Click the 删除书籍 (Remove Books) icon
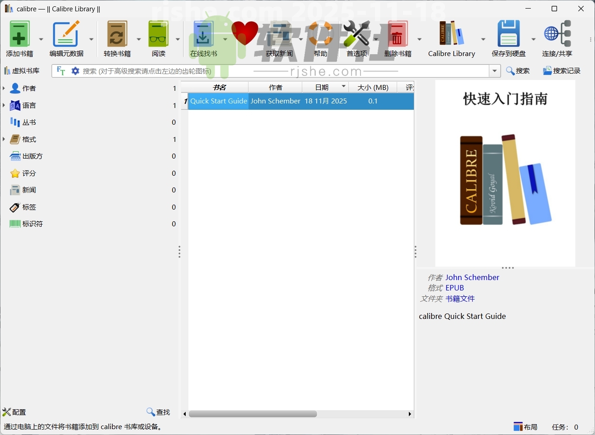 (x=397, y=34)
